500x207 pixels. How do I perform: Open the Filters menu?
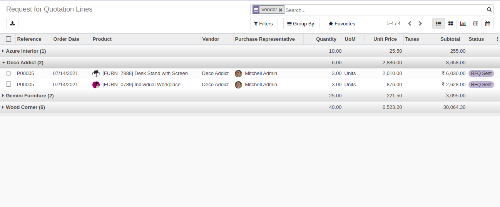coord(264,23)
